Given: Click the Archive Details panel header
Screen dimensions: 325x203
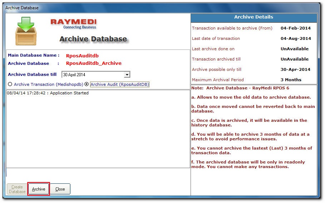Looking at the screenshot, I should click(254, 17).
